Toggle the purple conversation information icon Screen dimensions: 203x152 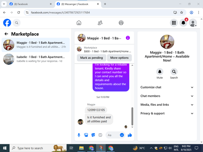tap(128, 38)
